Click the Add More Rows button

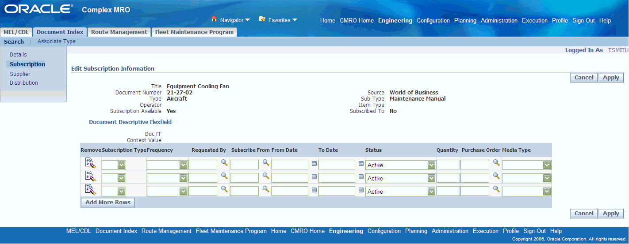click(x=108, y=203)
